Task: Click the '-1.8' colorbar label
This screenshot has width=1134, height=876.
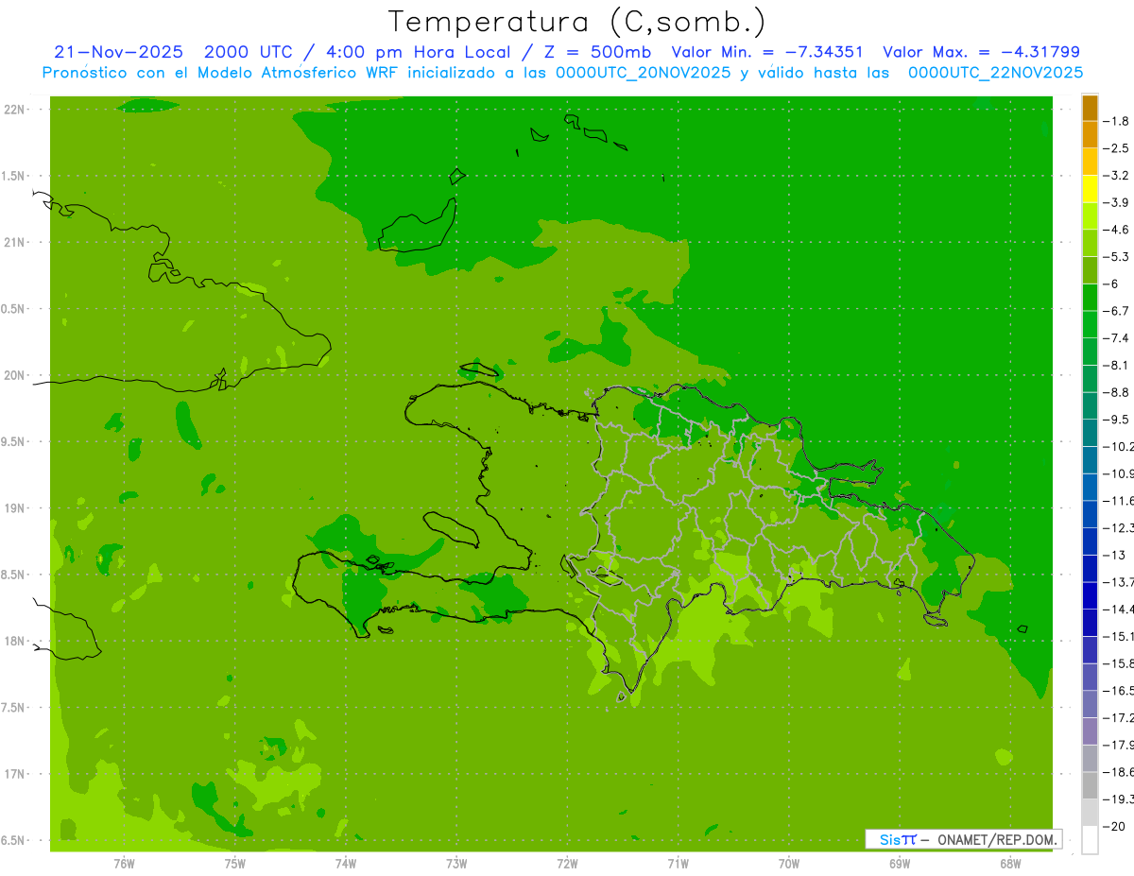Action: point(1116,121)
